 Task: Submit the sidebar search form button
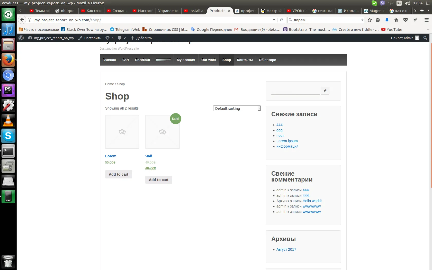[x=325, y=91]
